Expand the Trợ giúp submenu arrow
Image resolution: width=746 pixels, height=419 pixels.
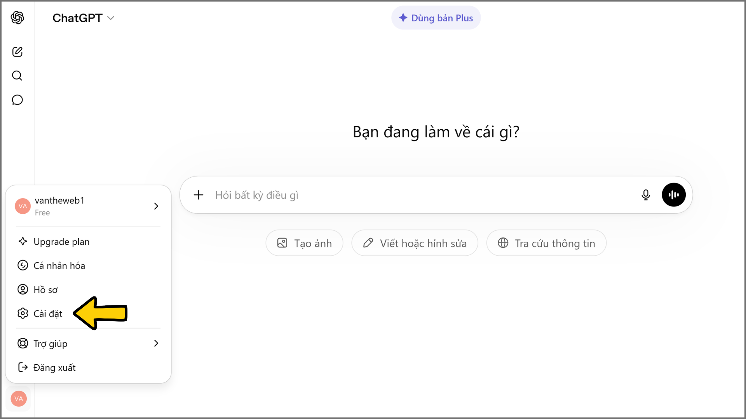point(156,343)
